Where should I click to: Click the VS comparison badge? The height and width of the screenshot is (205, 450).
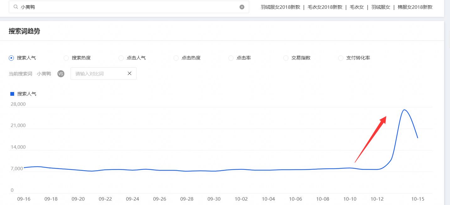click(61, 74)
